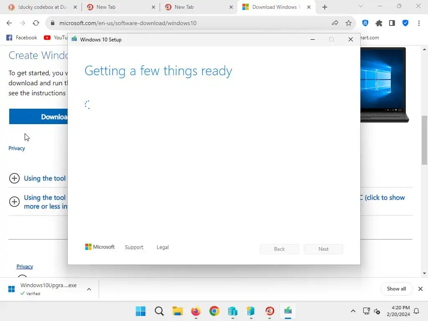
Task: Share this page via address bar icon
Action: tap(335, 23)
